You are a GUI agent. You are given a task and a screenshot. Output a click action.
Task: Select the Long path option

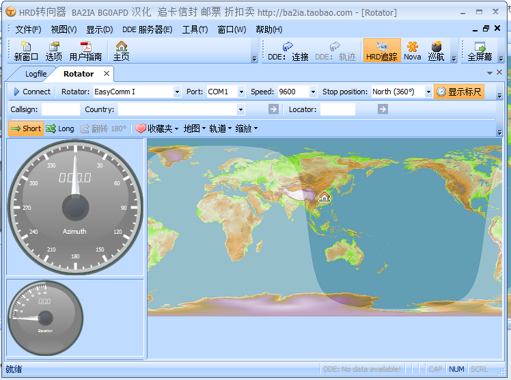[x=60, y=128]
